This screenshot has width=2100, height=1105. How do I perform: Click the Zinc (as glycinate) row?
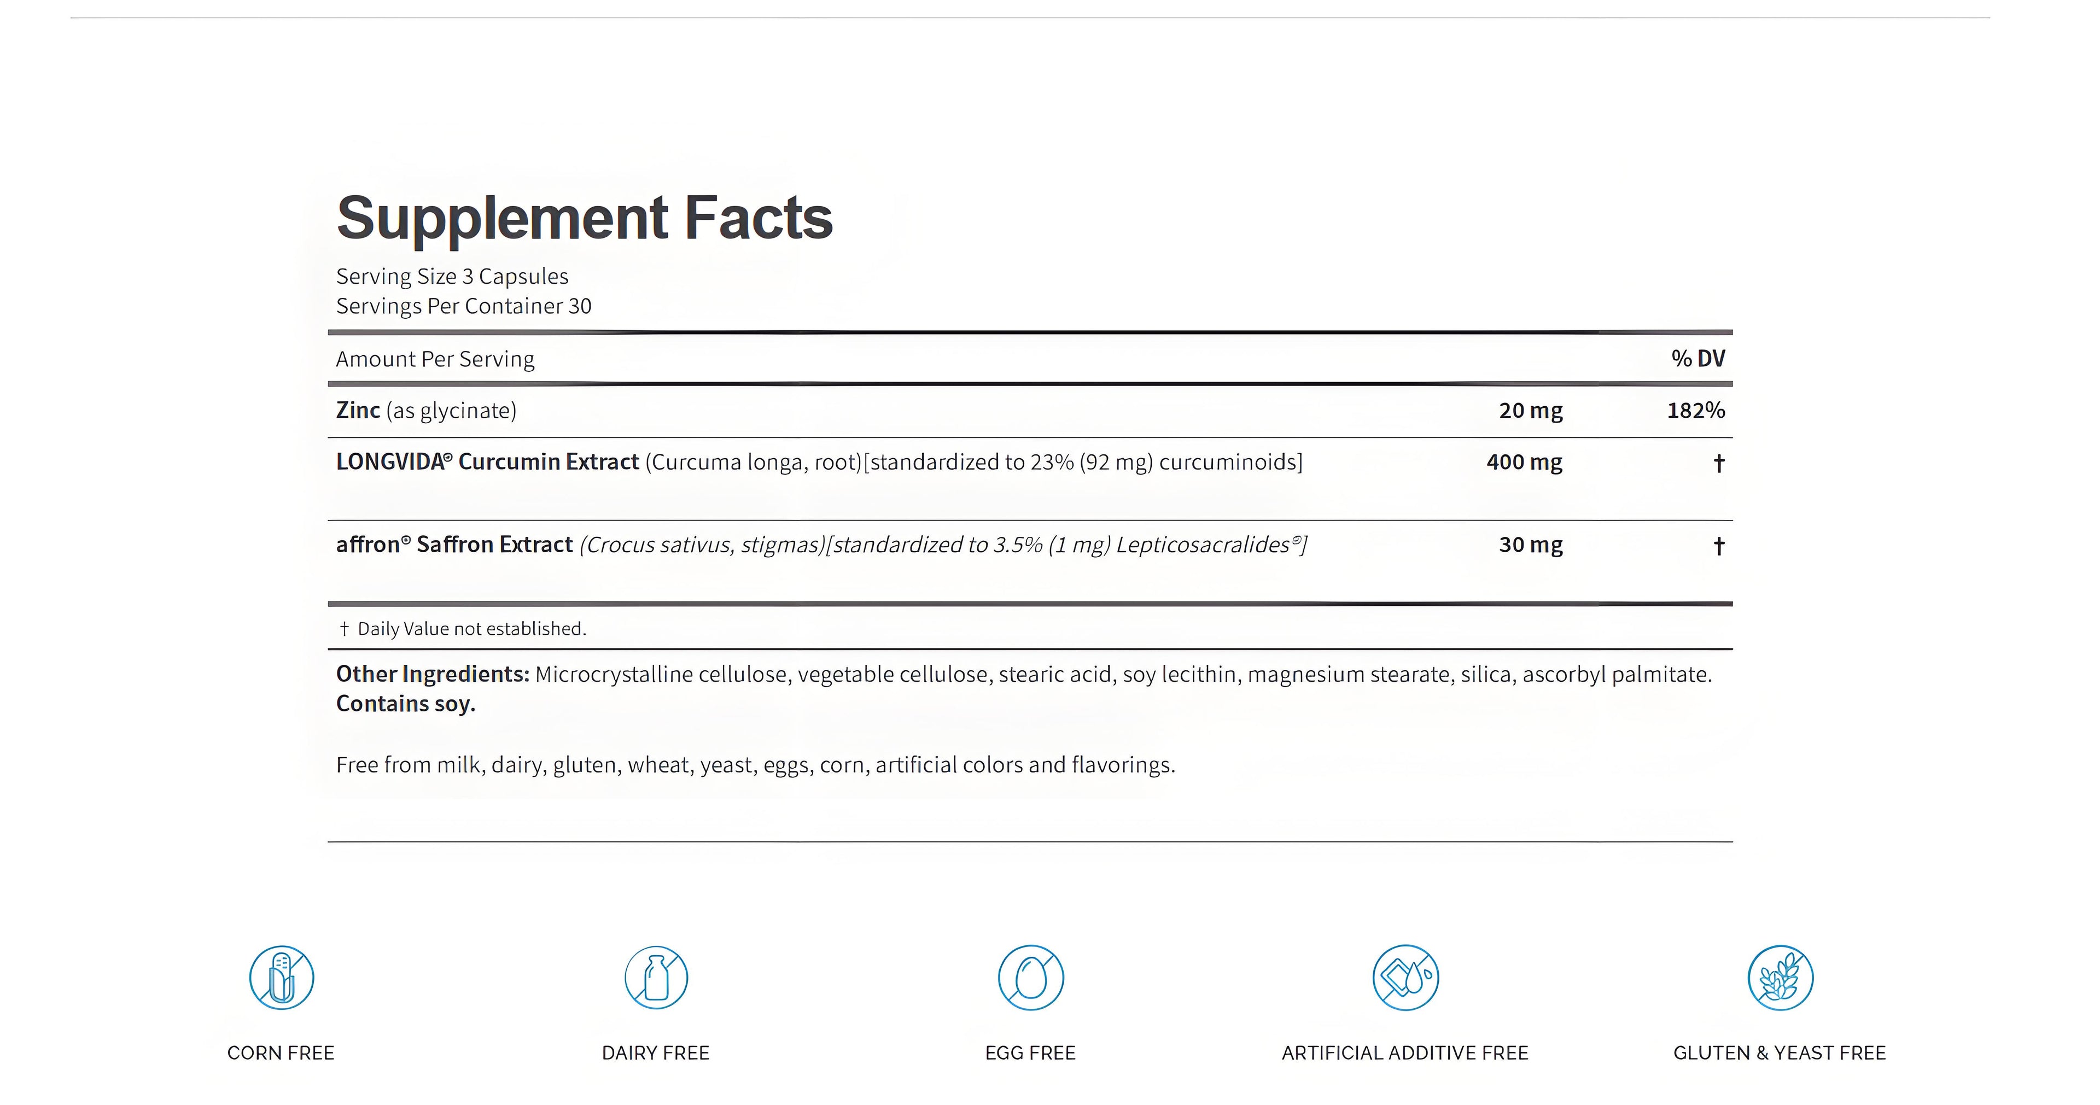(x=427, y=410)
